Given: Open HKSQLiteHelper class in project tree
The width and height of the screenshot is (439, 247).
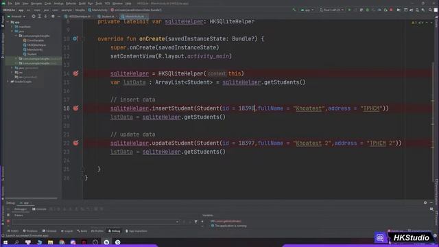Looking at the screenshot, I should pyautogui.click(x=34, y=45).
